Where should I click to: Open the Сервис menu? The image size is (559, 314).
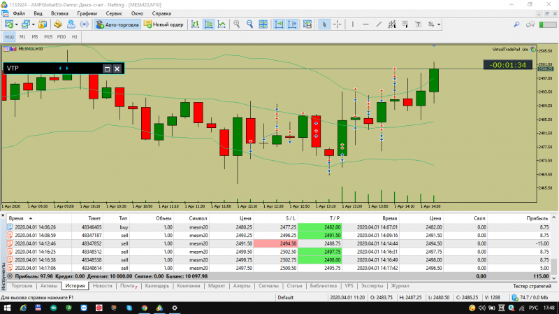pos(114,13)
